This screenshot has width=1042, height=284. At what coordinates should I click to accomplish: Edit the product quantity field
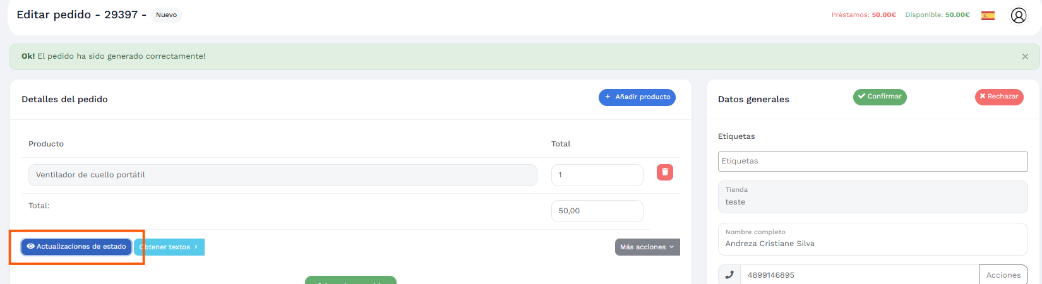pyautogui.click(x=597, y=175)
